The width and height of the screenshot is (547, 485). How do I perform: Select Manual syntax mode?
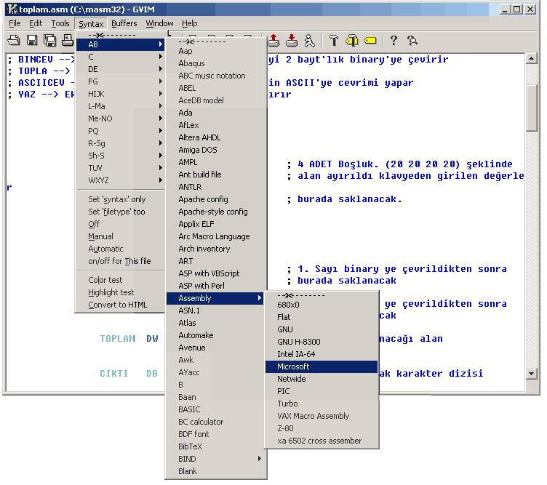(x=120, y=236)
